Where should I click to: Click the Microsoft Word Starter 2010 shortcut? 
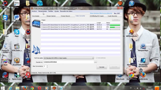(17, 19)
